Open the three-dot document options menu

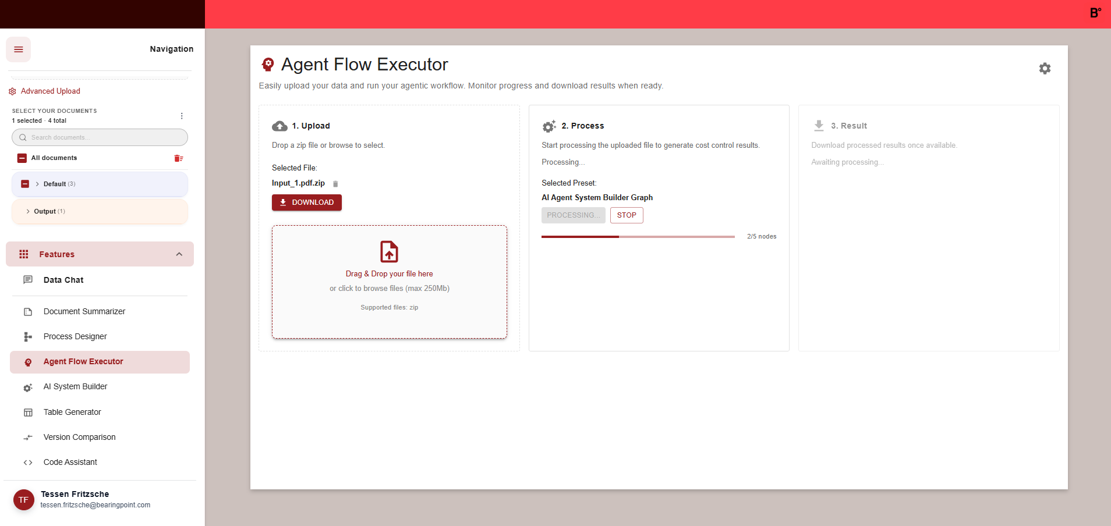(x=182, y=116)
